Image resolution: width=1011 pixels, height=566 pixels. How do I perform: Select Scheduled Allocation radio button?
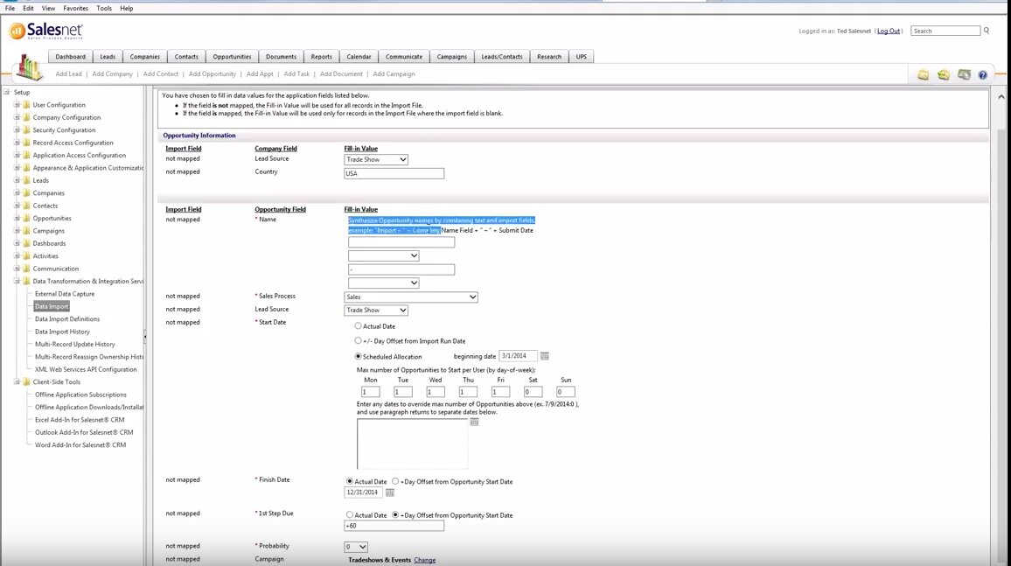[358, 356]
